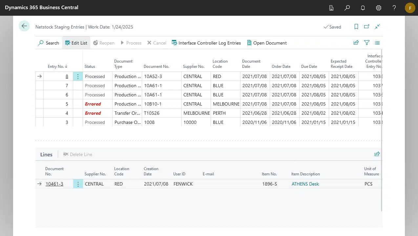Click the share icon on the list toolbar
This screenshot has width=418, height=236.
356,43
